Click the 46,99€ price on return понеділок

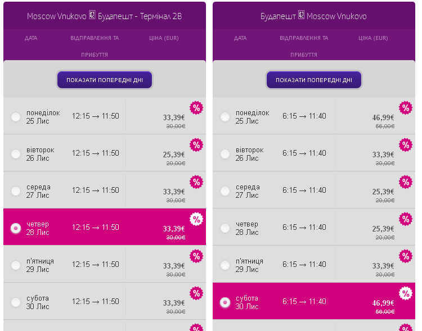383,117
